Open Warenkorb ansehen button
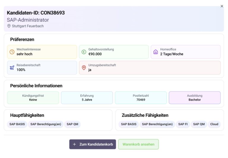This screenshot has width=228, height=158. [x=138, y=144]
